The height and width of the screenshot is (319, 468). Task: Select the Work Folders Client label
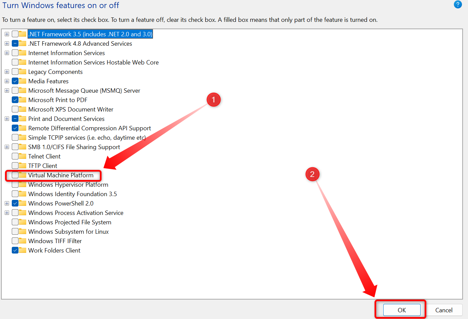[x=54, y=250]
